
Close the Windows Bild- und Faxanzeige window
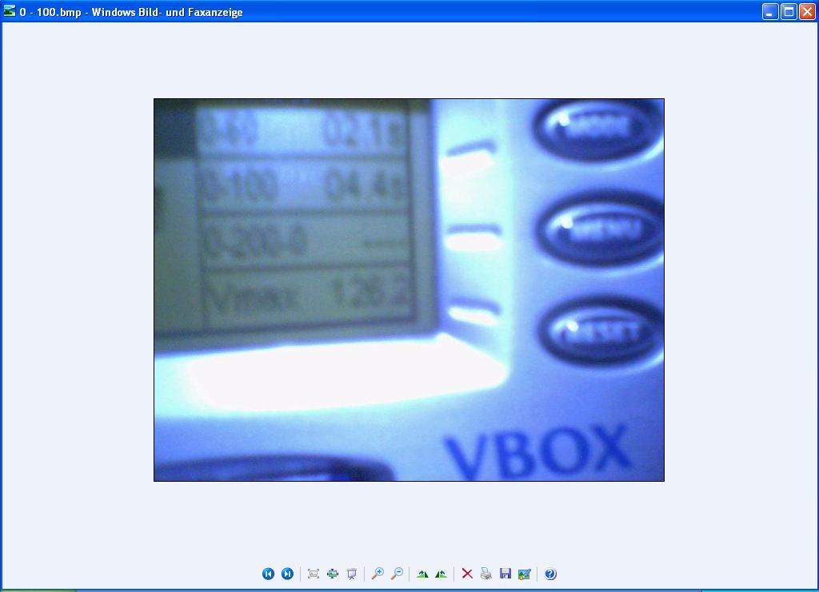tap(807, 12)
